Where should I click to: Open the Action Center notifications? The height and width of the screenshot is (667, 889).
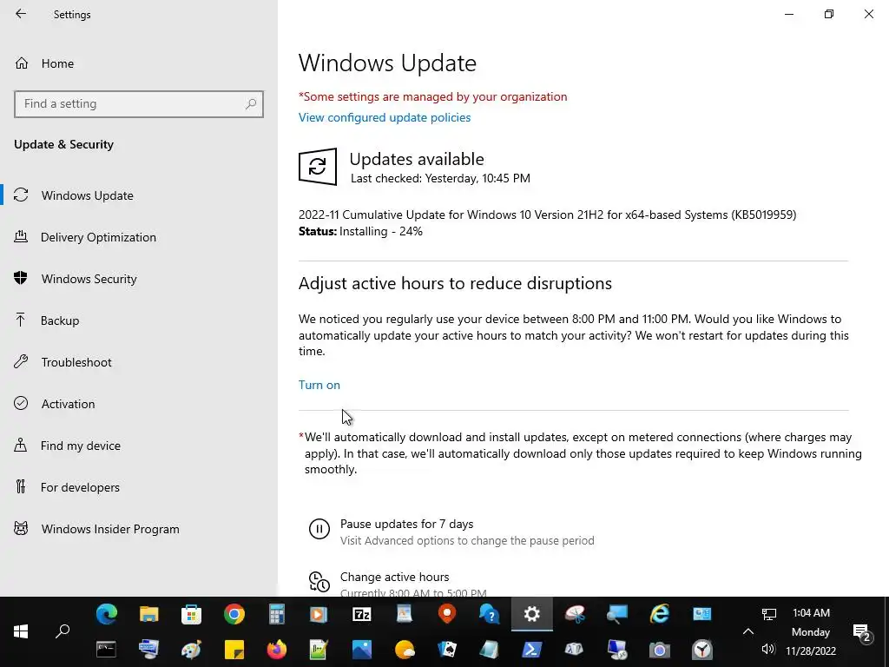pyautogui.click(x=862, y=632)
